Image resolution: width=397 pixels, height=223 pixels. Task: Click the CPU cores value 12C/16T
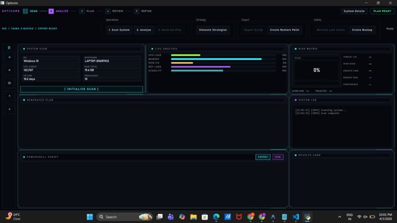click(29, 70)
